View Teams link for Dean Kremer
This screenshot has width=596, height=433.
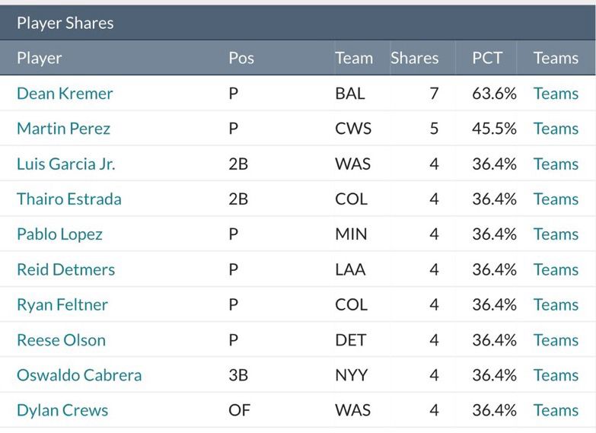556,94
